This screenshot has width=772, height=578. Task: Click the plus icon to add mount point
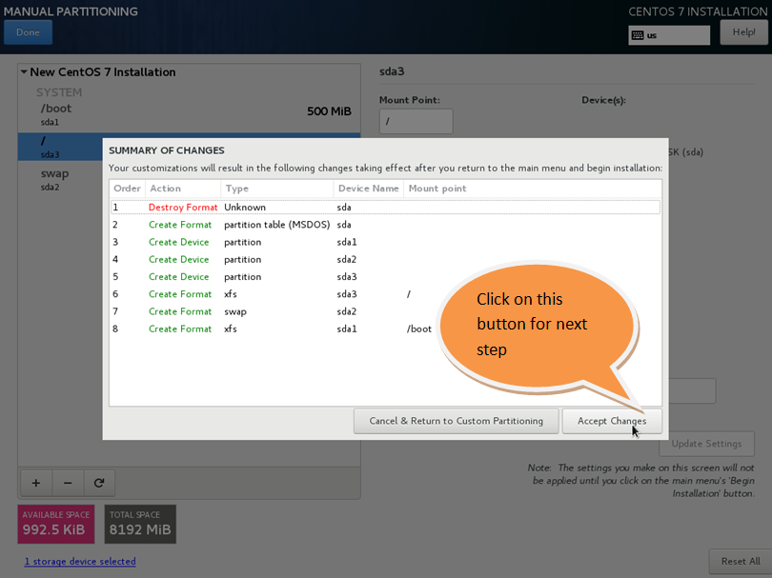tap(36, 483)
